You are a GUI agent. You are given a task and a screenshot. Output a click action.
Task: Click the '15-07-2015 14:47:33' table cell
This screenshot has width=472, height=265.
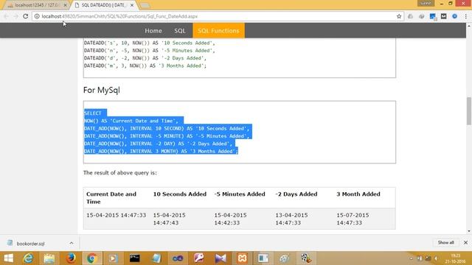pos(353,219)
